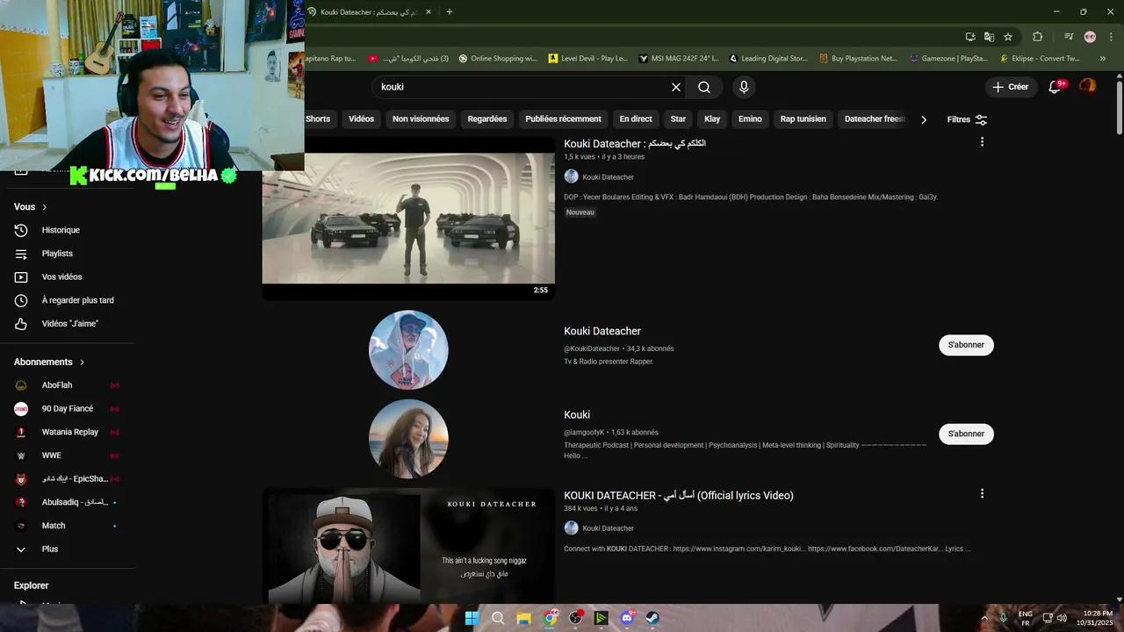The width and height of the screenshot is (1124, 632).
Task: Open the Official lyrics Video title
Action: pos(679,495)
